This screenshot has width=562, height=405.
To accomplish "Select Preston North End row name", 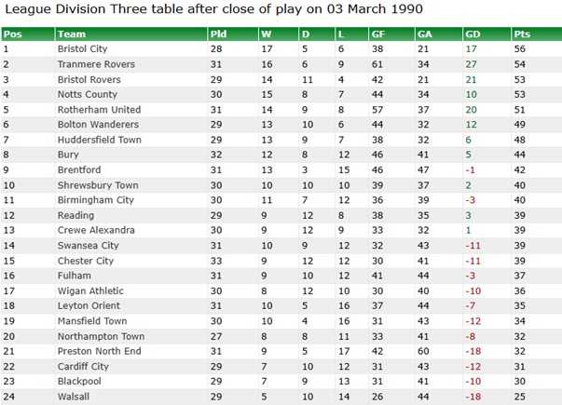I will tap(100, 351).
